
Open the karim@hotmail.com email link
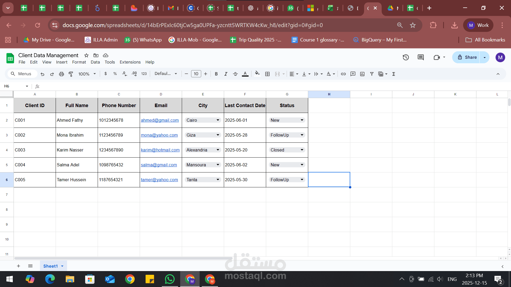(160, 150)
